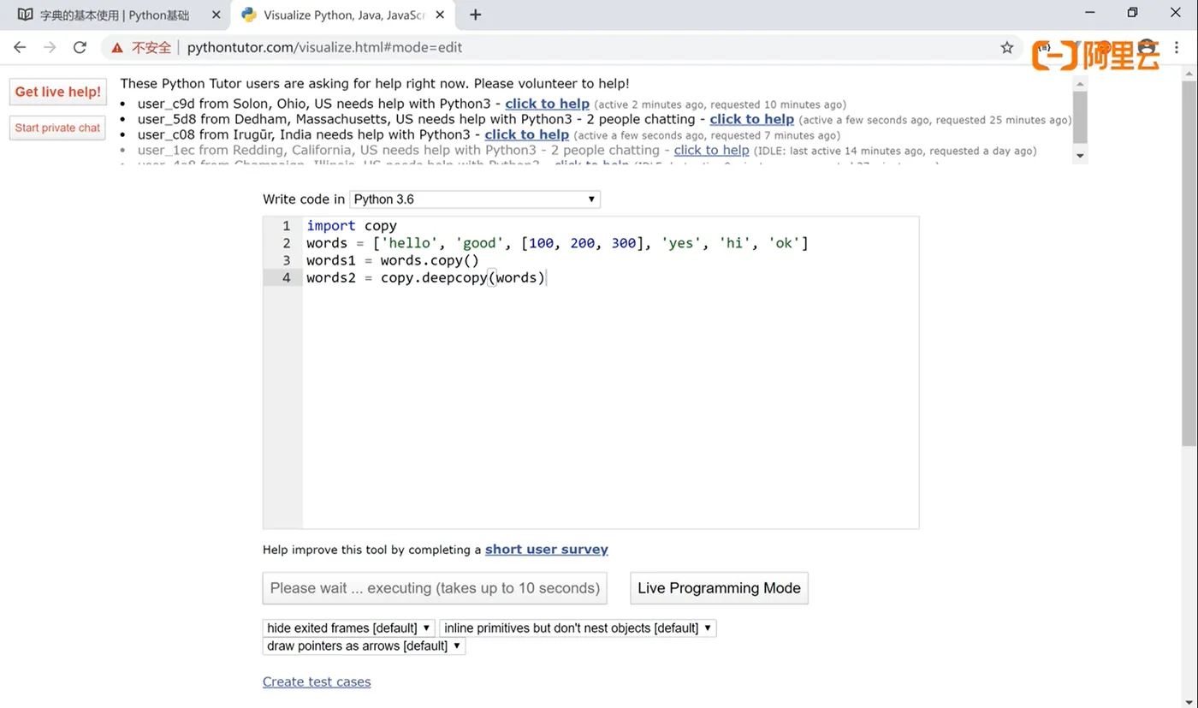Click code line 4 with copy.deepcopy(words)
1198x708 pixels.
pyautogui.click(x=425, y=277)
